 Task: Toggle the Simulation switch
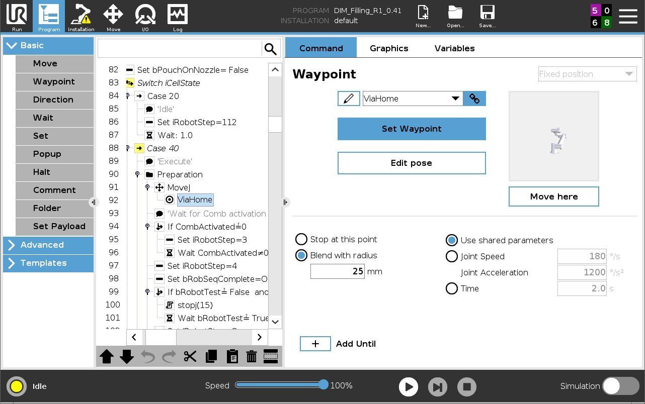[x=621, y=386]
